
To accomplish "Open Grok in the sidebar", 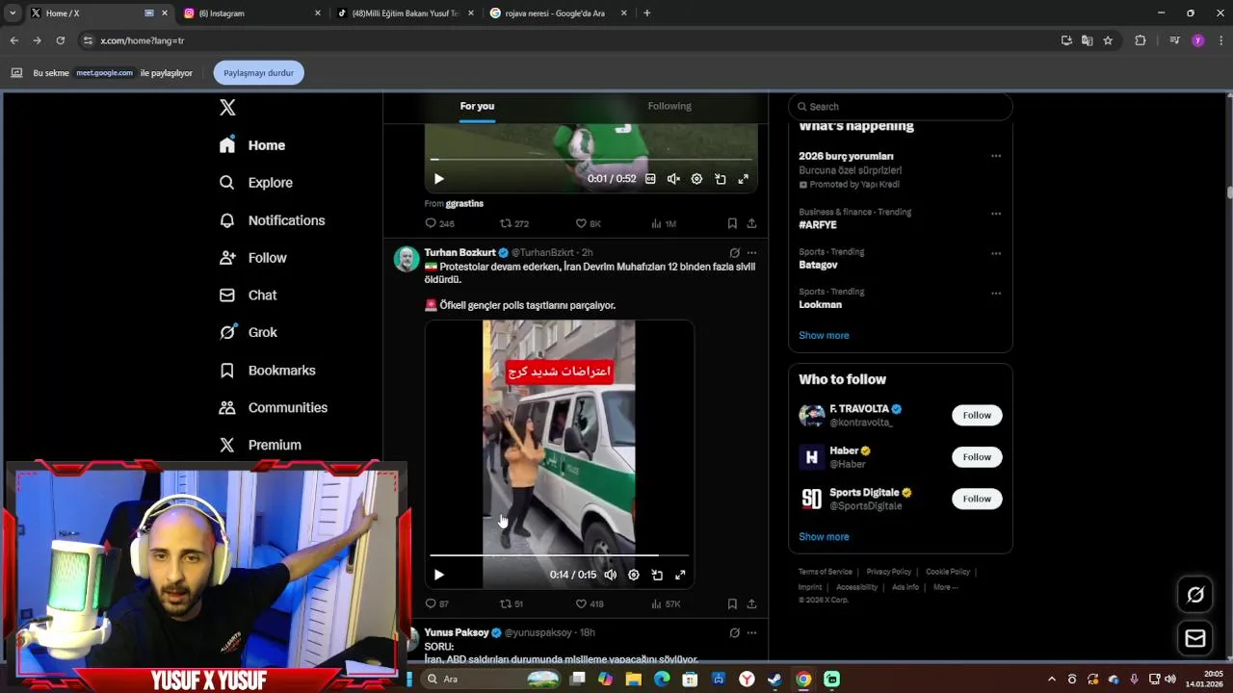I will (x=248, y=332).
